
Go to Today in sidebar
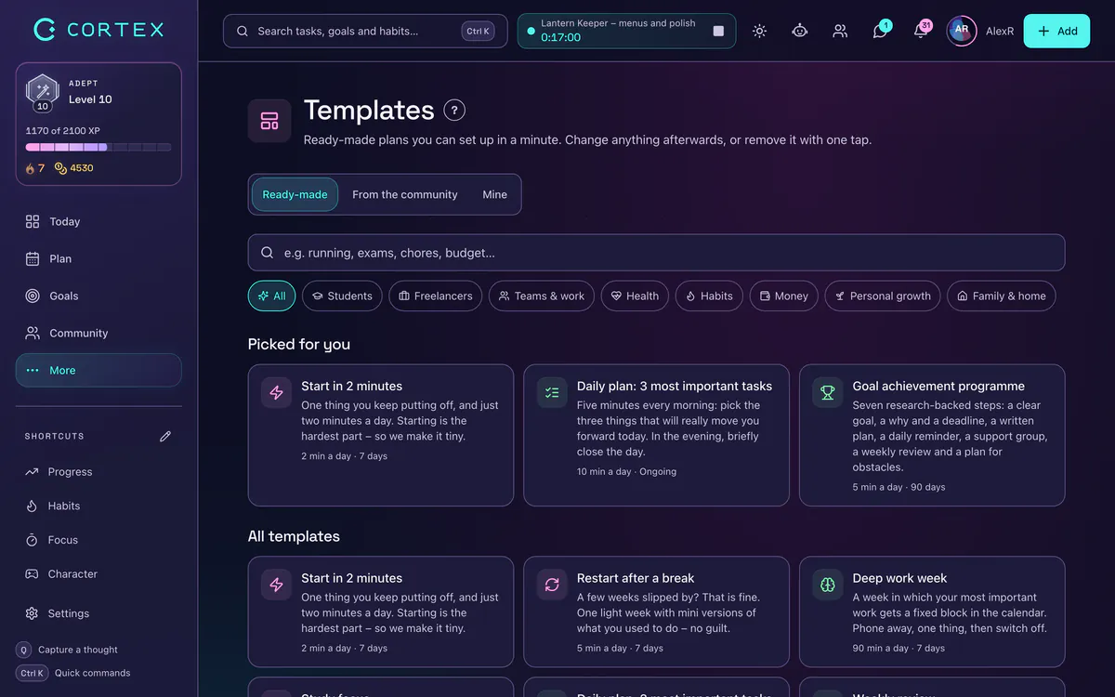98,221
